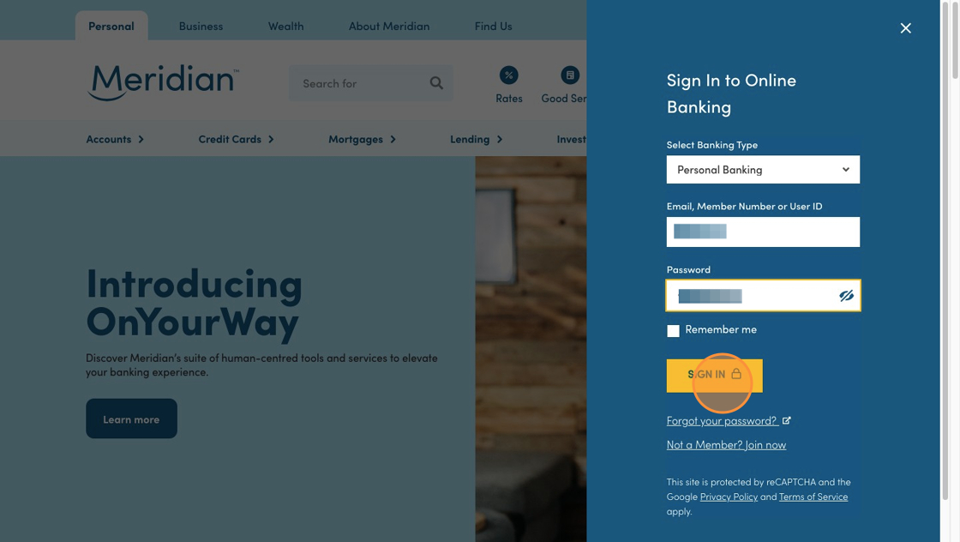Tick the Remember me checkbox
The width and height of the screenshot is (960, 542).
pos(673,331)
